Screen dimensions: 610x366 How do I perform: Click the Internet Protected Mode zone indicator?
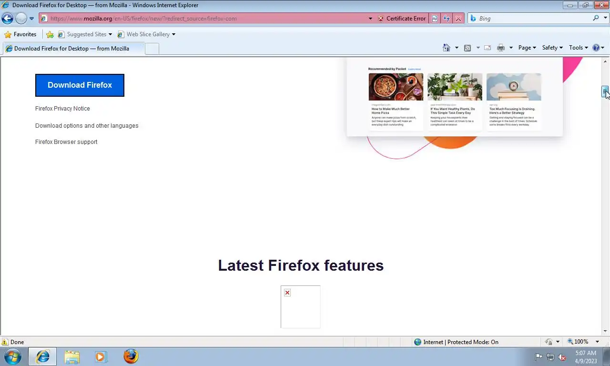coord(456,342)
